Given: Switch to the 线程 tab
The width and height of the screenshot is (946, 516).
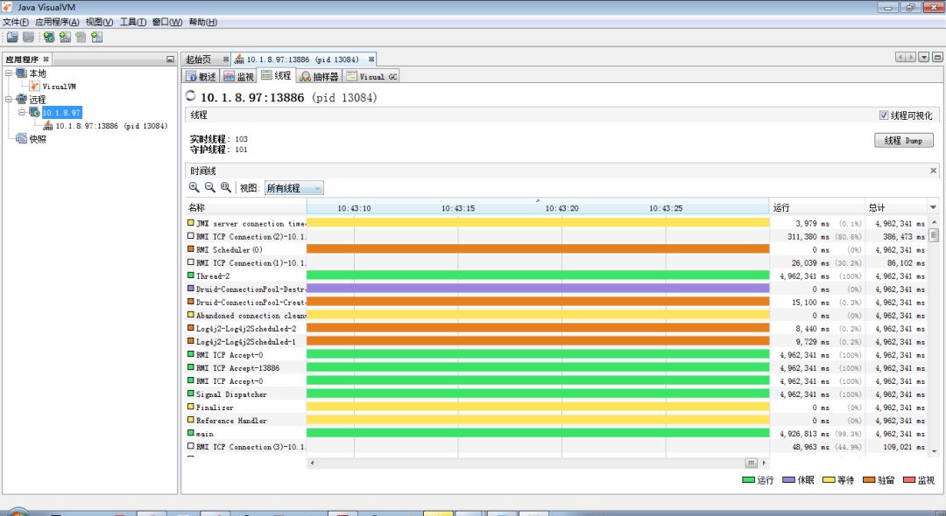Looking at the screenshot, I should [x=276, y=76].
